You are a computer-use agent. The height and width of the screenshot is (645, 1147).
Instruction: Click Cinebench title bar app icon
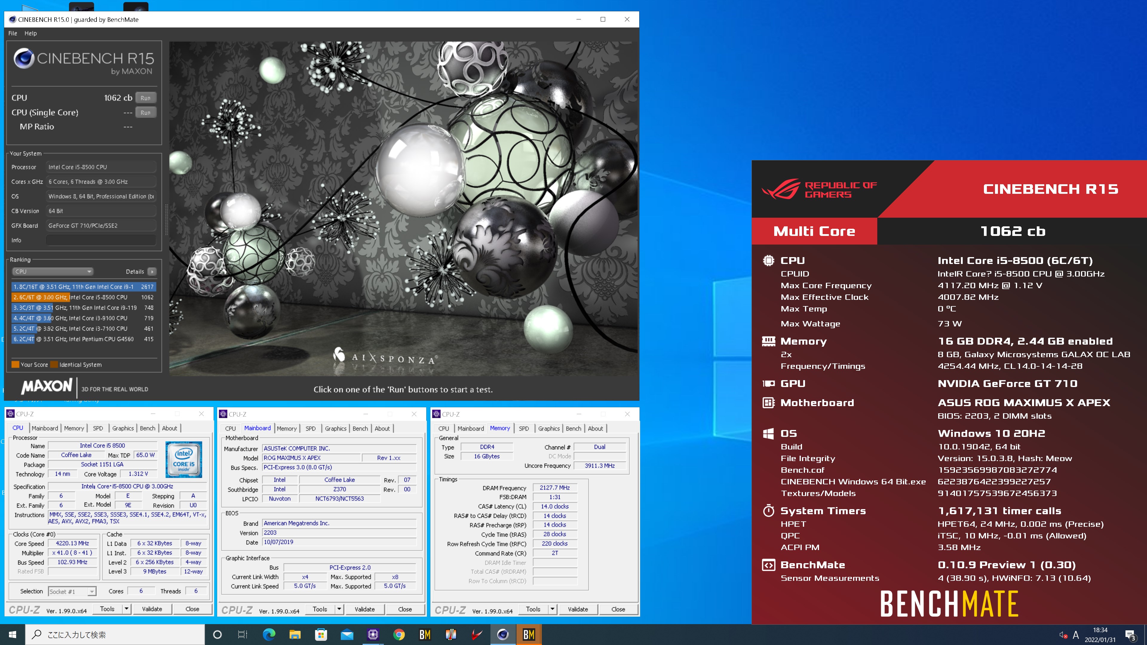(x=13, y=19)
